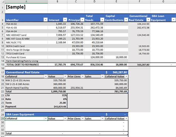Select the Total label in row 33
The image size is (176, 137).
pos(26,133)
